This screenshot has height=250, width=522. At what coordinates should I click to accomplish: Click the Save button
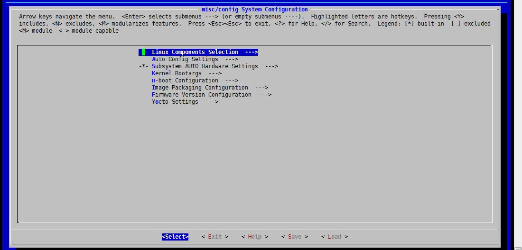[295, 237]
